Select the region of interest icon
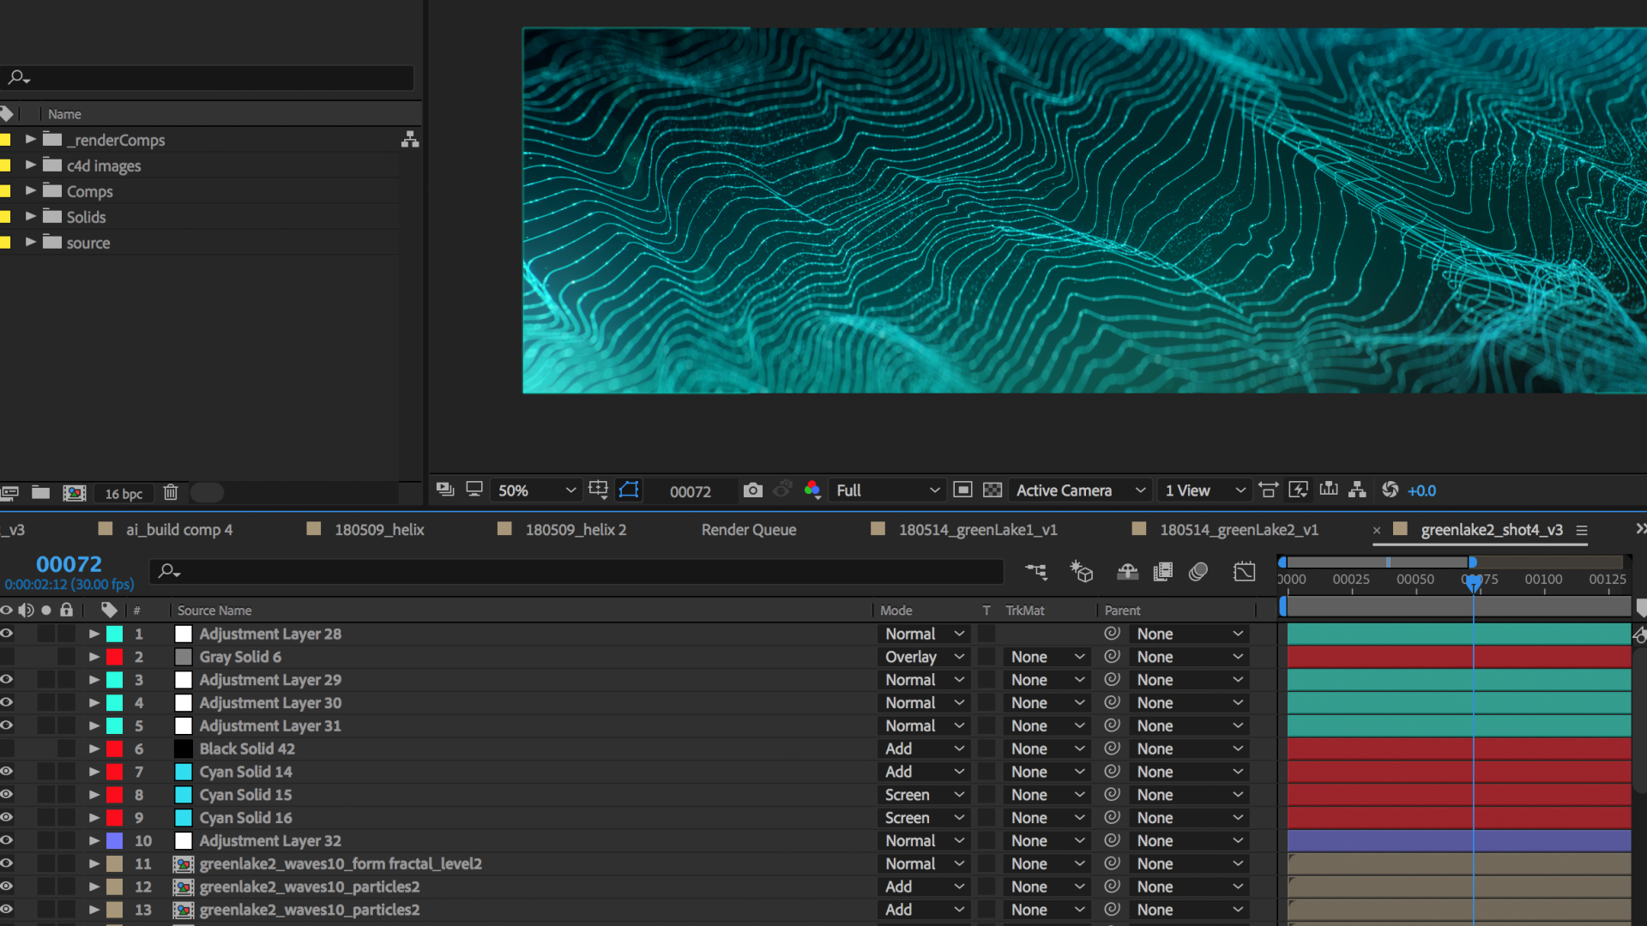Image resolution: width=1647 pixels, height=926 pixels. 629,490
